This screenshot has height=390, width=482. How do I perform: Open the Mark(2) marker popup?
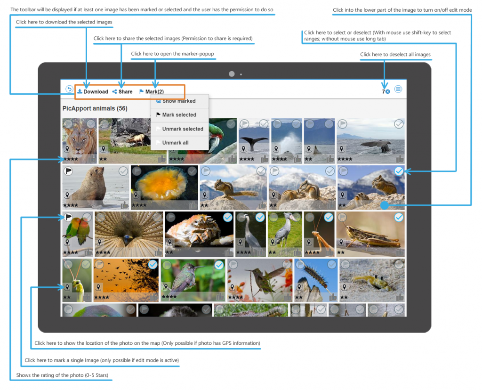152,92
